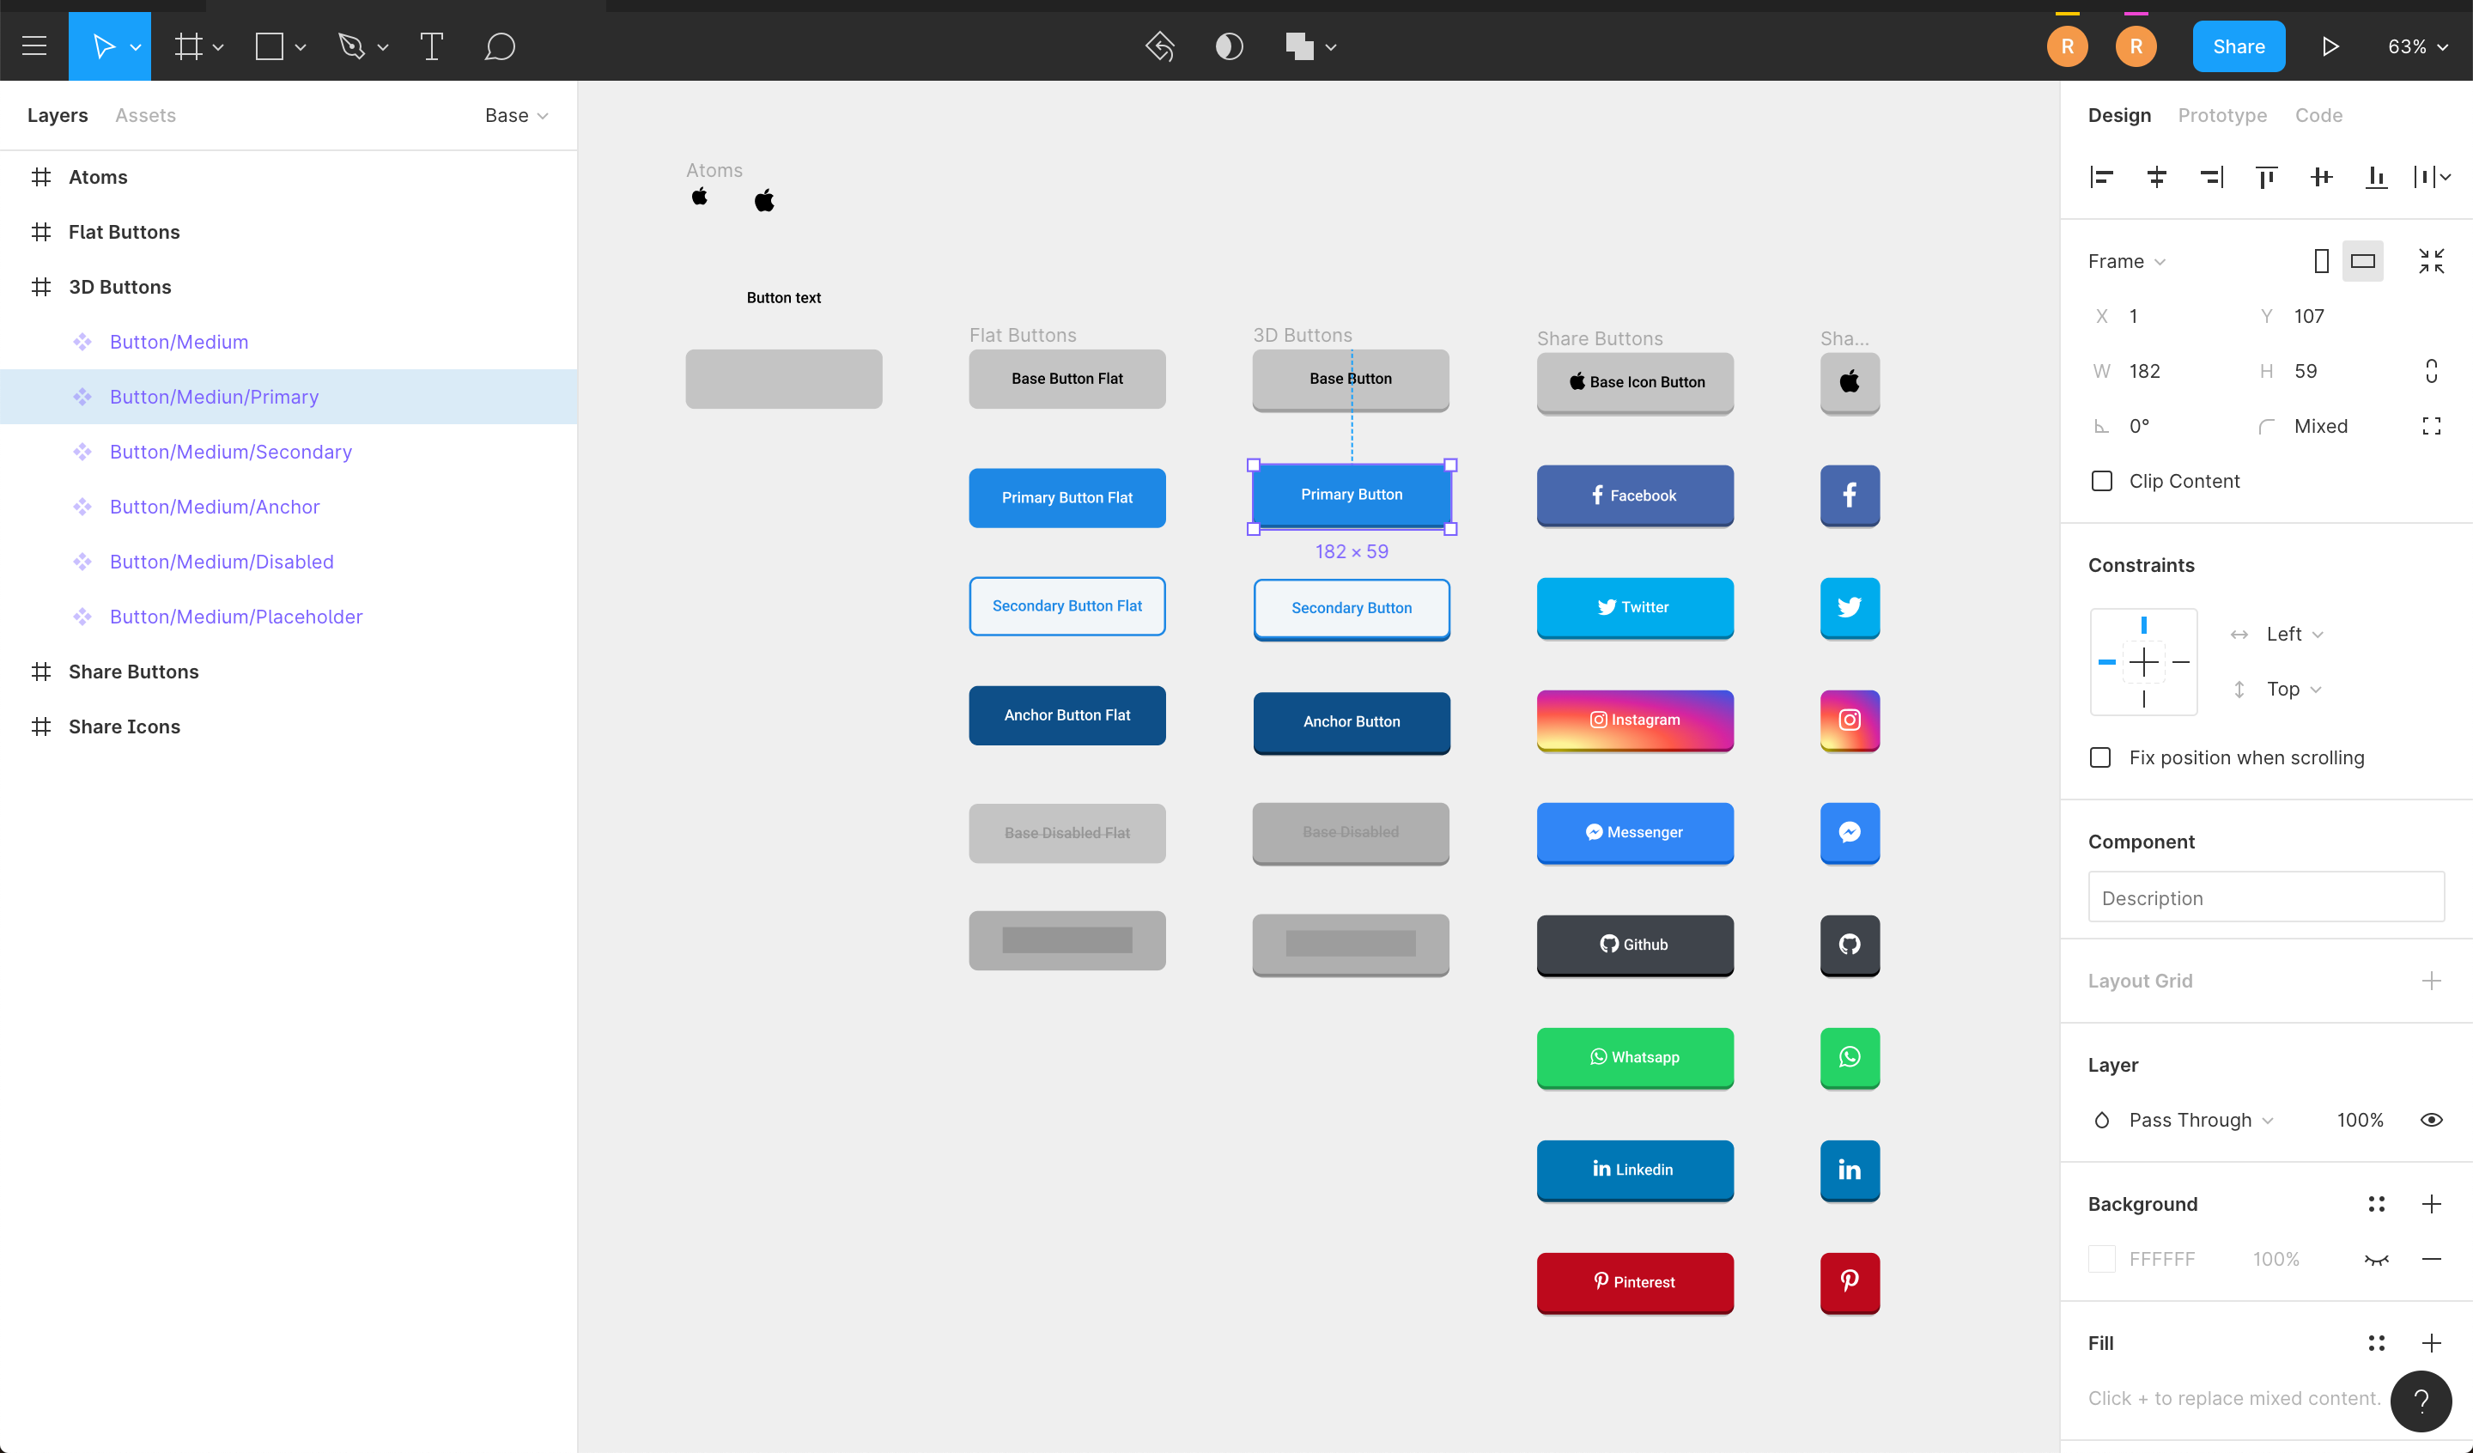The width and height of the screenshot is (2473, 1453).
Task: Enable the Clip Content checkbox
Action: coord(2101,481)
